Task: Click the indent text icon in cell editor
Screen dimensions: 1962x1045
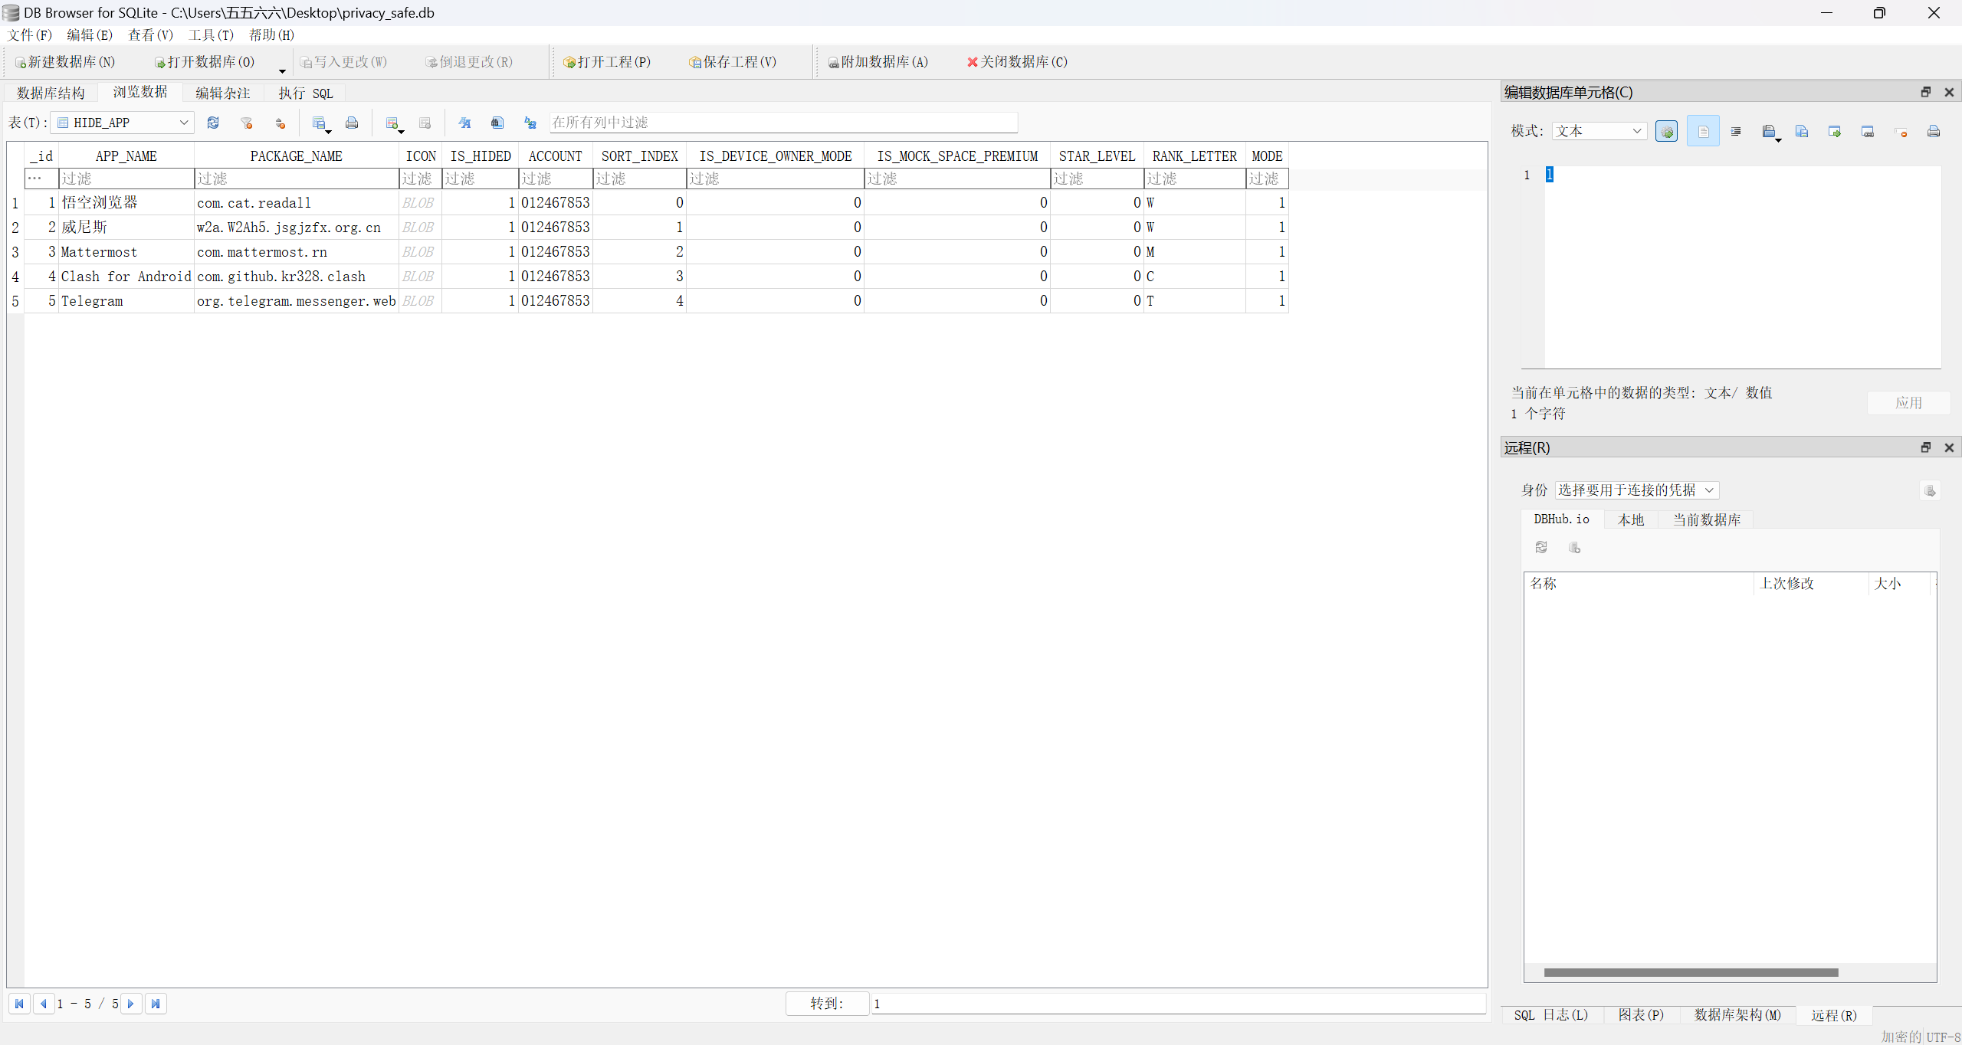Action: [1736, 132]
